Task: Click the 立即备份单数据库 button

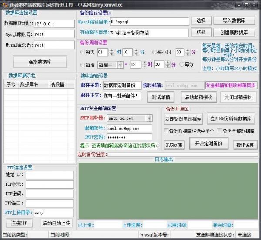Action: point(183,119)
